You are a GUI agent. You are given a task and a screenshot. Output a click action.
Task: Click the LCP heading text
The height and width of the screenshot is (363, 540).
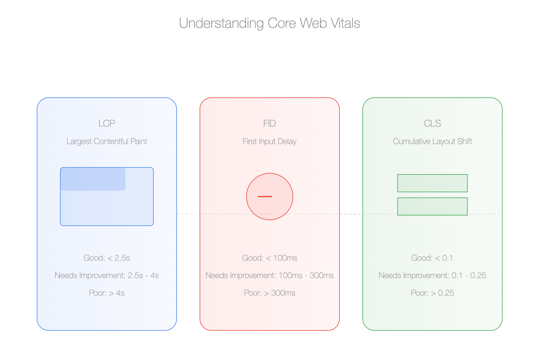click(107, 123)
